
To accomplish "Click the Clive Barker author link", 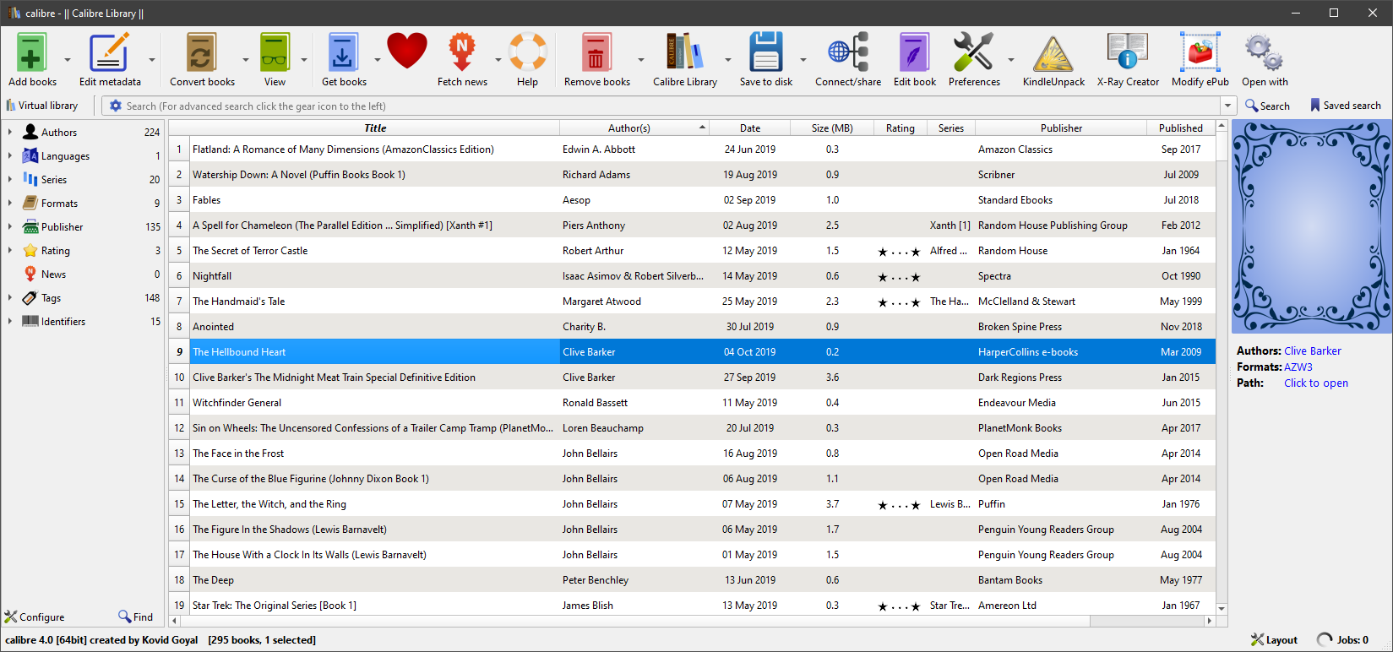I will coord(1312,351).
